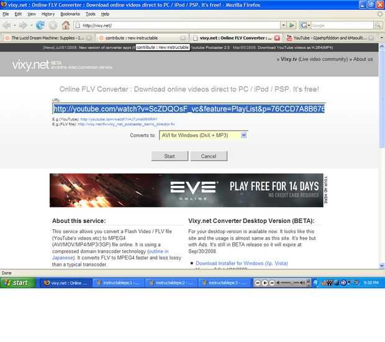Click the taskbar media player Play button
Screen dimensions: 385x342
[x=265, y=283]
